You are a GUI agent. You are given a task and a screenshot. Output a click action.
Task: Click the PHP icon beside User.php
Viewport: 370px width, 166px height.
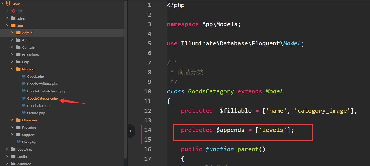tap(19, 142)
